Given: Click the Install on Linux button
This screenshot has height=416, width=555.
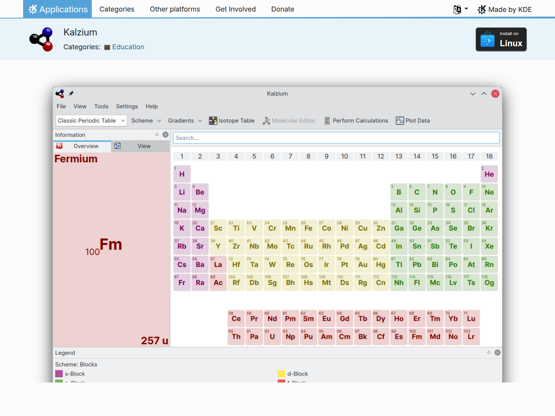Looking at the screenshot, I should coord(501,39).
